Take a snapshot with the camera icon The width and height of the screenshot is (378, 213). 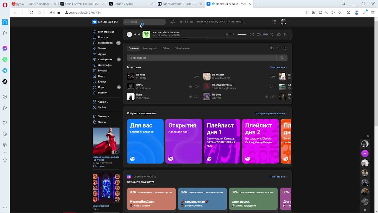[x=320, y=12]
